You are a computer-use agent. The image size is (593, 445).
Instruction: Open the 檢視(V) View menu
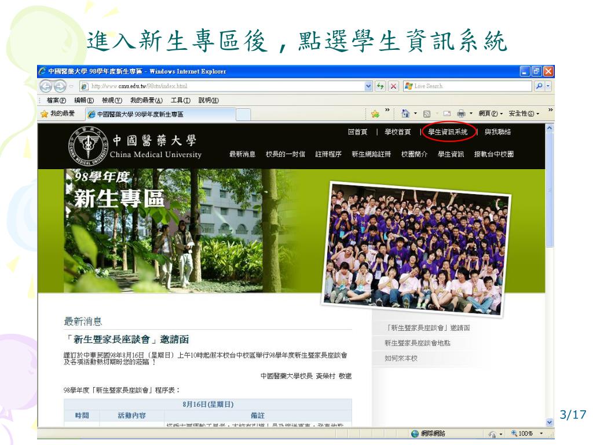112,100
